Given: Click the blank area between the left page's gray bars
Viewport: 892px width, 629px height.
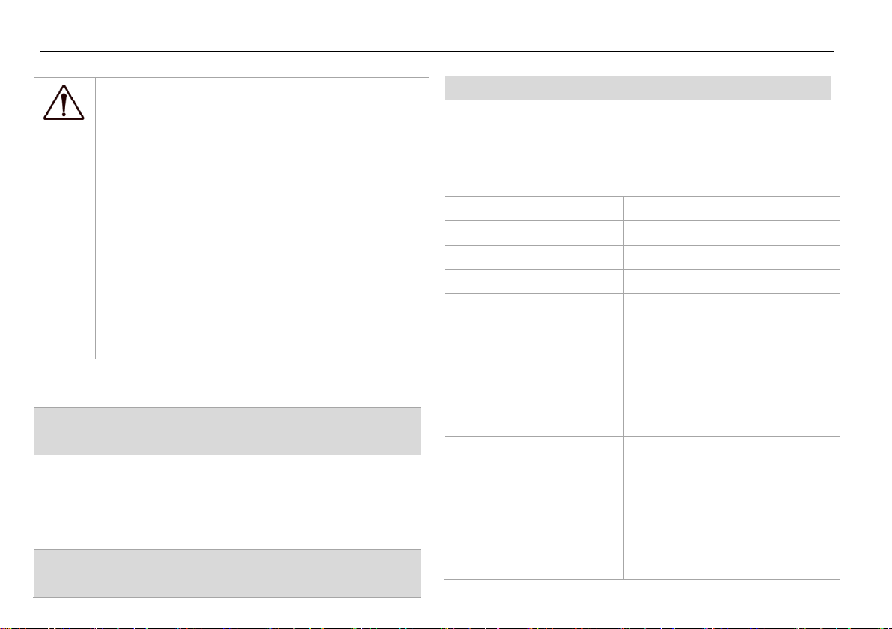Looking at the screenshot, I should click(227, 502).
